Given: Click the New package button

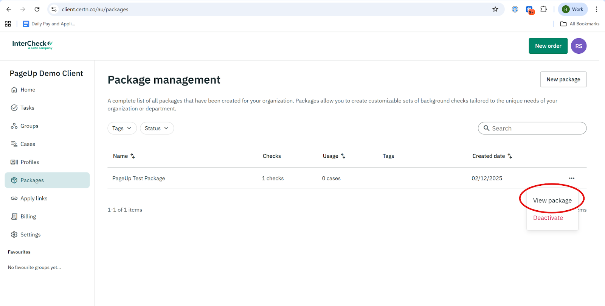Looking at the screenshot, I should pos(563,79).
